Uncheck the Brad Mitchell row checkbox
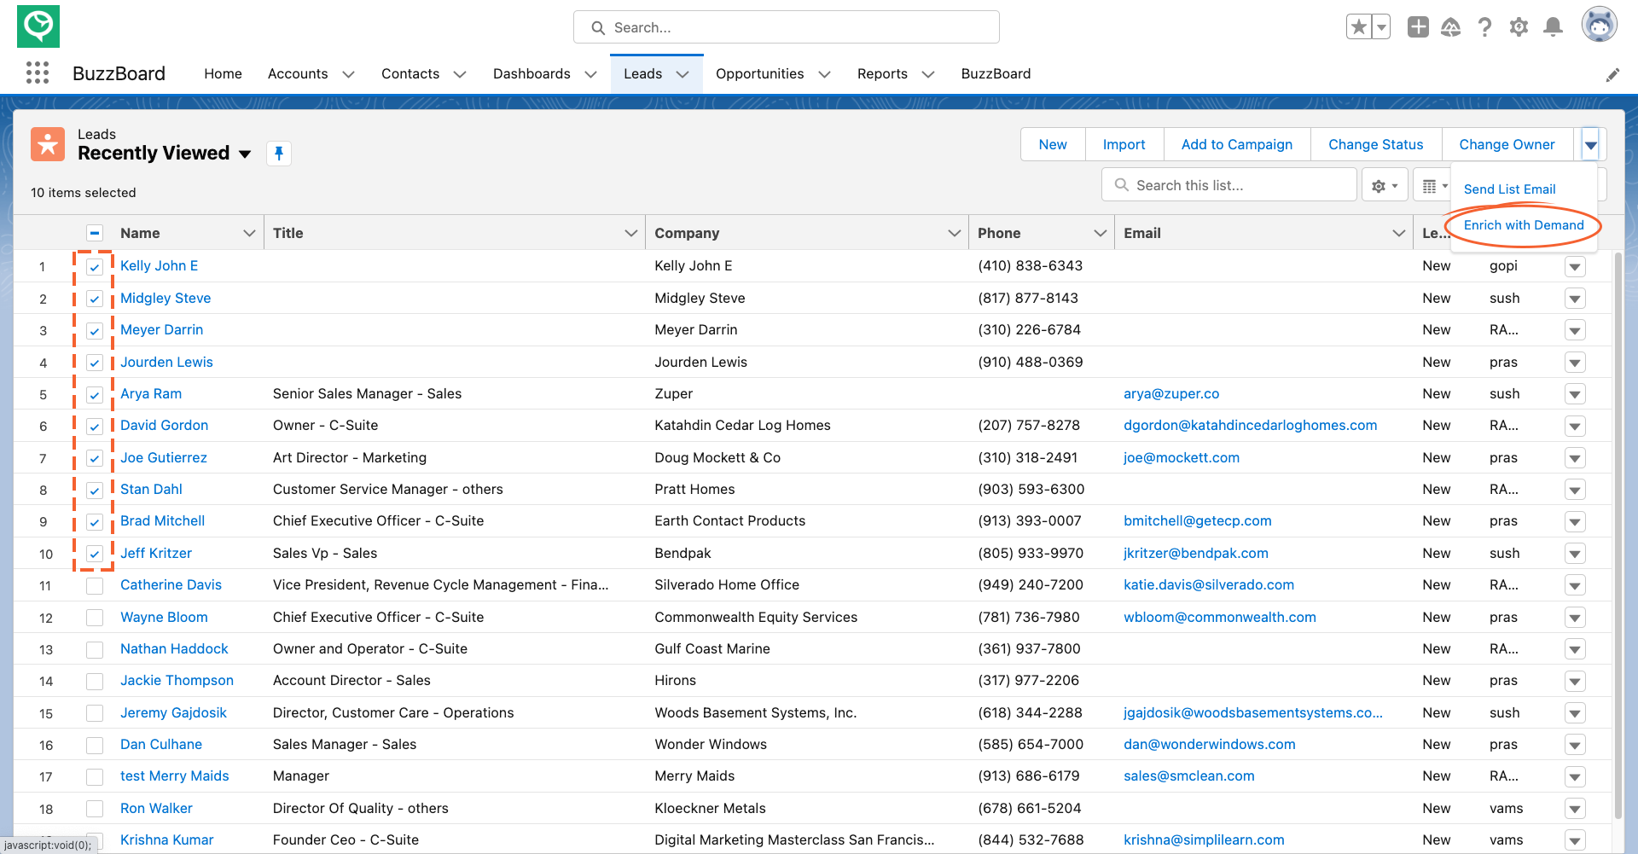This screenshot has width=1638, height=854. (95, 521)
